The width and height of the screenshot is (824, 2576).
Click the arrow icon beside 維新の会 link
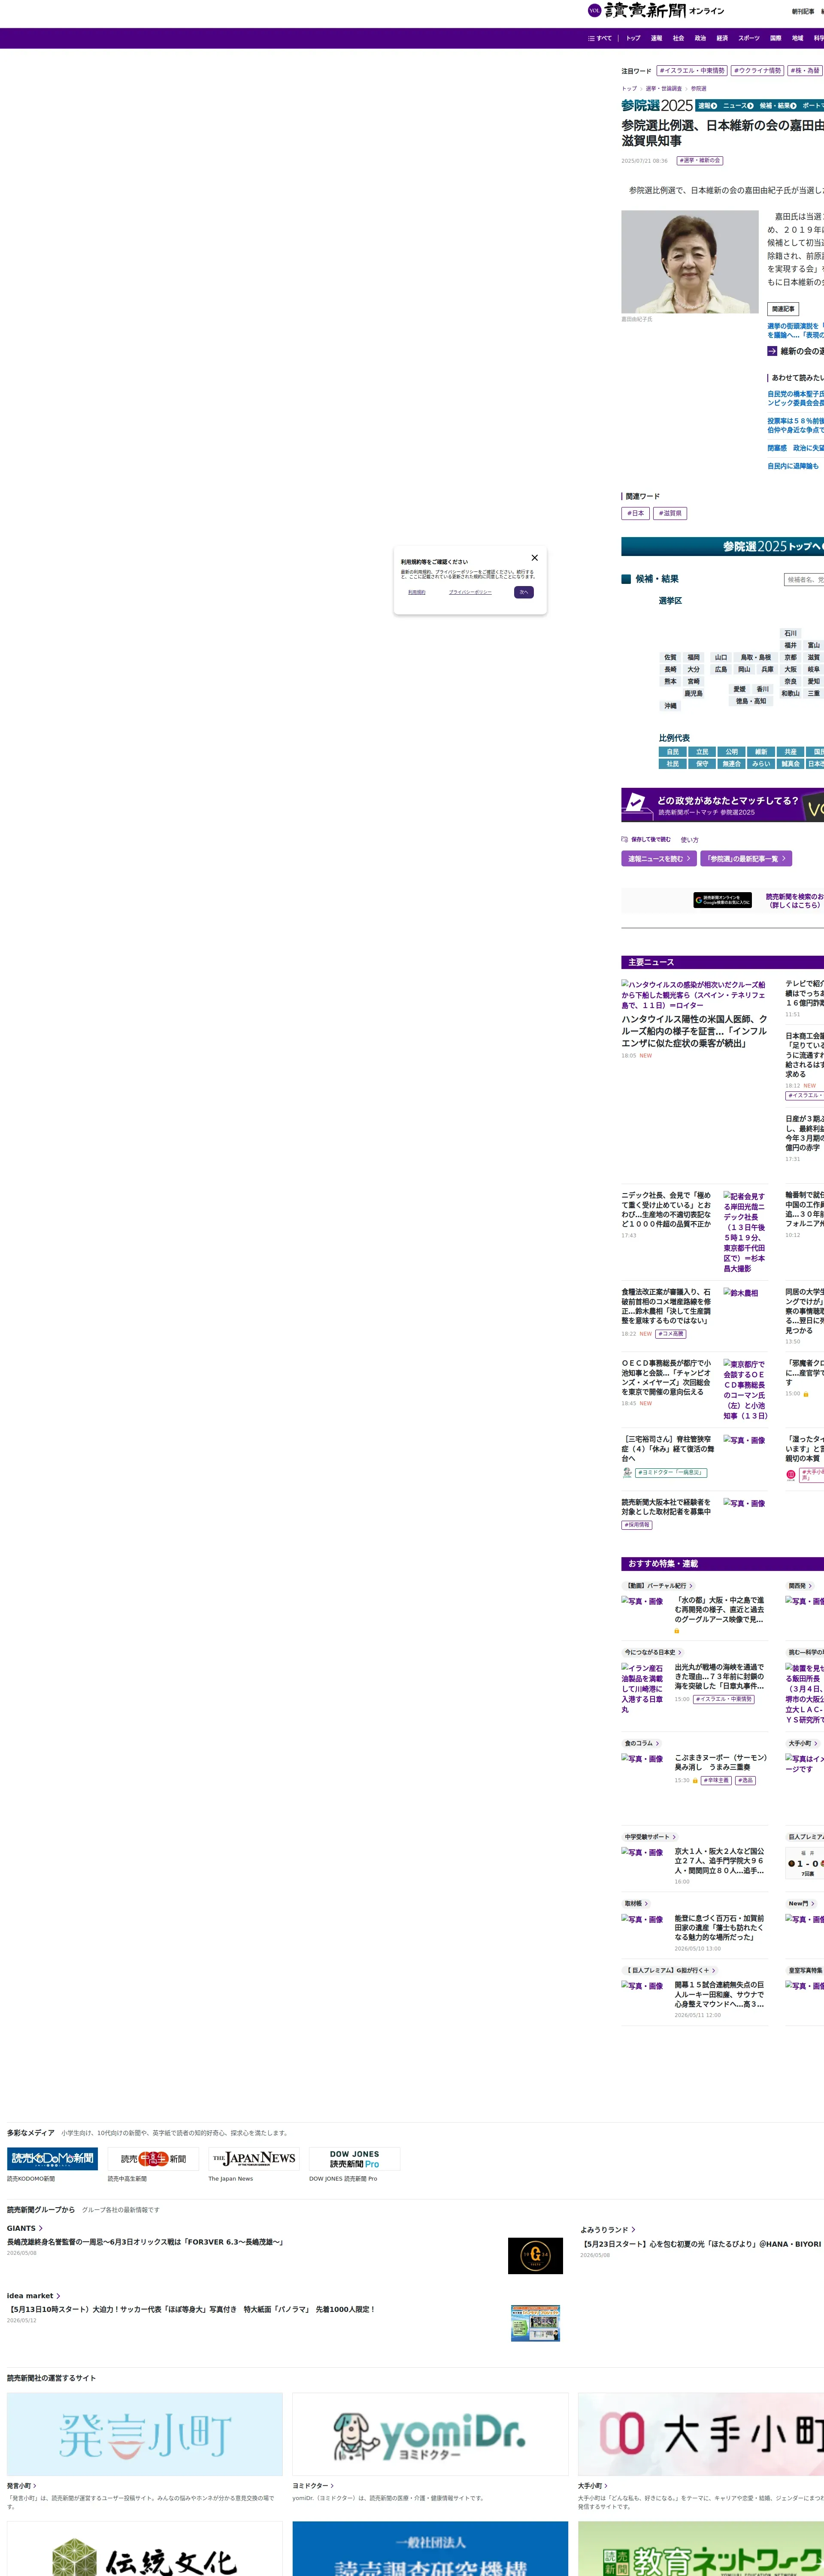coord(772,351)
